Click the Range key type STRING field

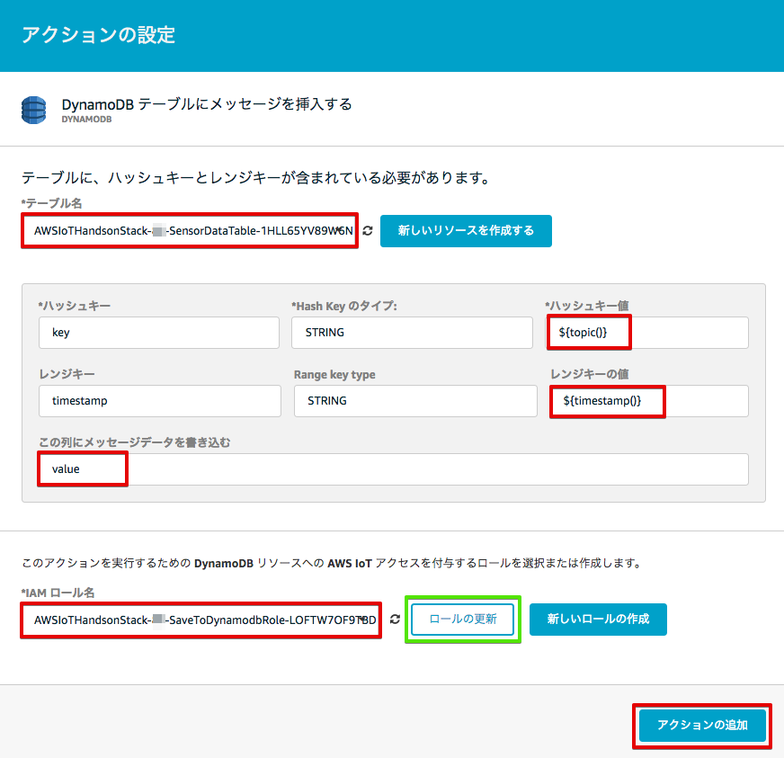tap(415, 401)
